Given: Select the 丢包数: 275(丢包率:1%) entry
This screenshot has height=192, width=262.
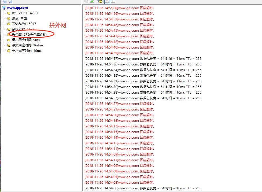Looking at the screenshot, I should (x=29, y=35).
